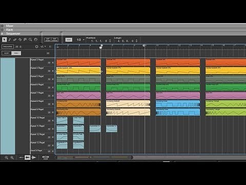246x185 pixels.
Task: Select the first Linear Fade clip on Kanal 10
Action: 61,120
